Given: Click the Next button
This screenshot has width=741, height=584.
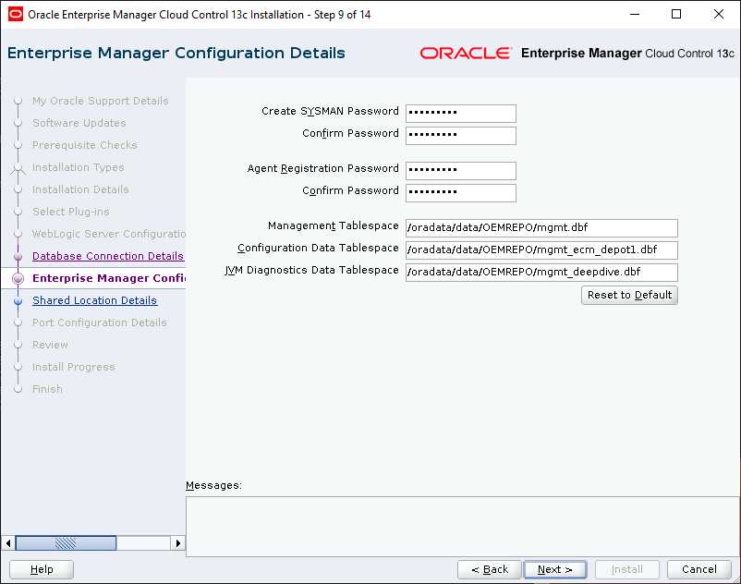Looking at the screenshot, I should point(555,569).
